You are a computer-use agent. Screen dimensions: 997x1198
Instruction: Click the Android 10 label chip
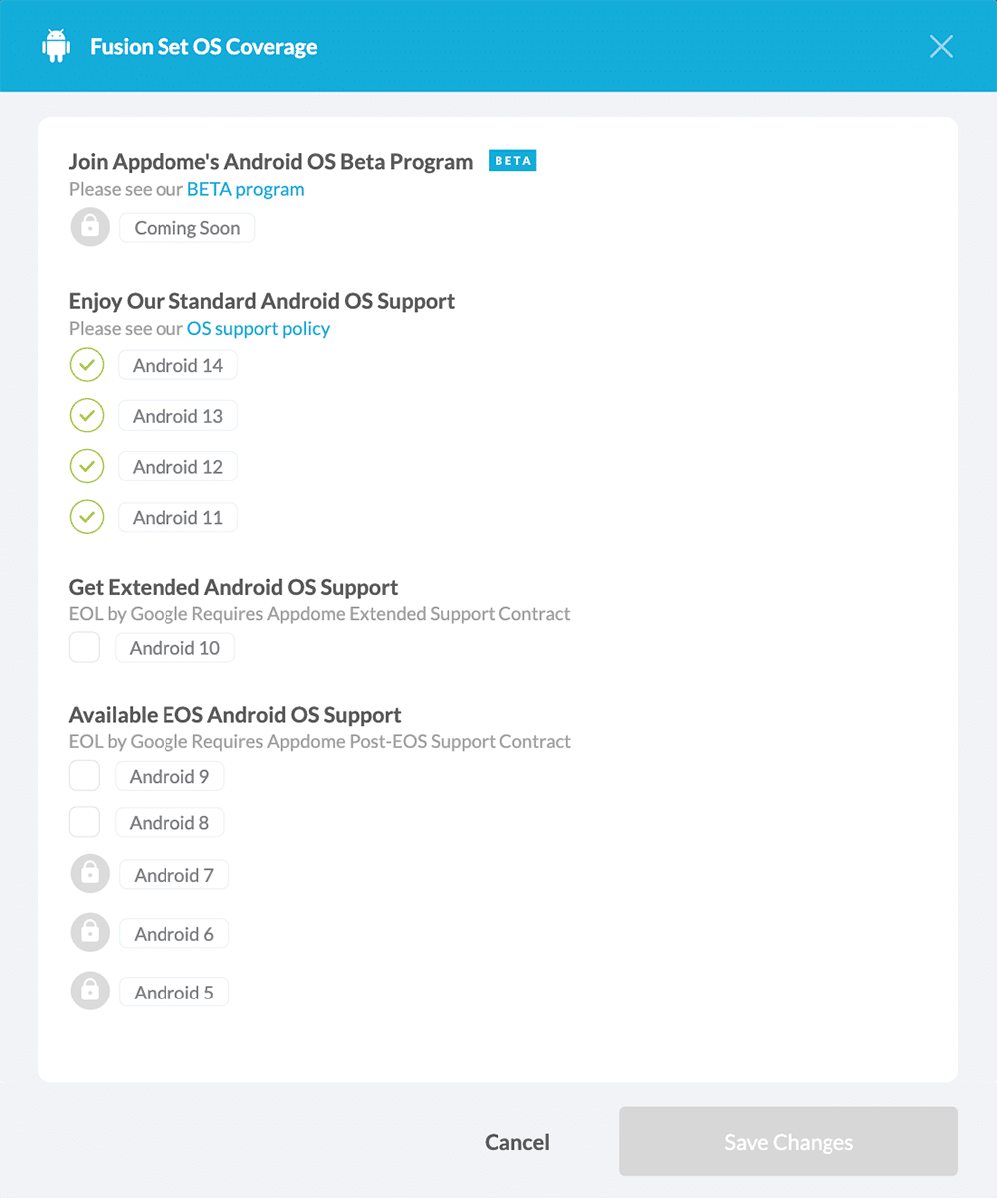pyautogui.click(x=174, y=647)
